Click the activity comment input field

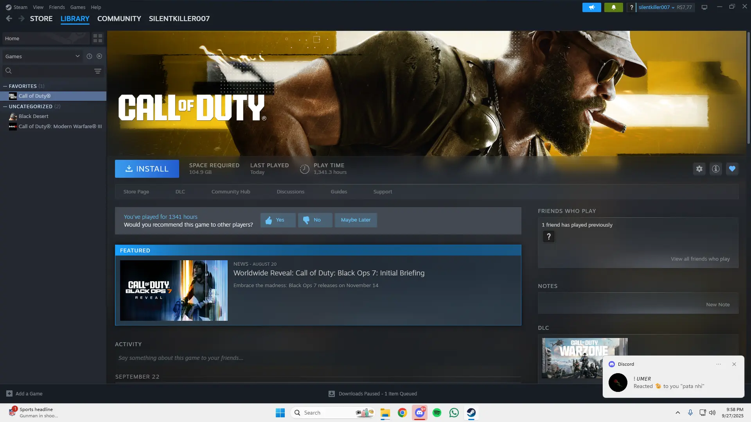click(318, 358)
